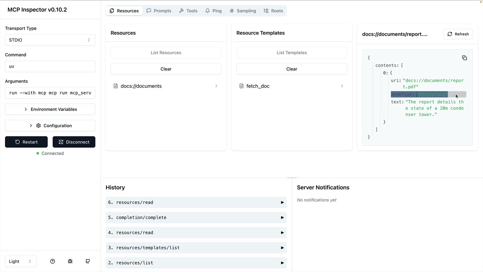Viewport: 483px width, 272px height.
Task: Click the Command input field
Action: [50, 66]
